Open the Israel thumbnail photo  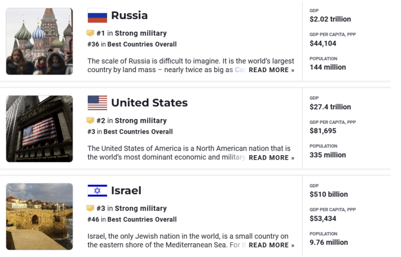(x=39, y=217)
